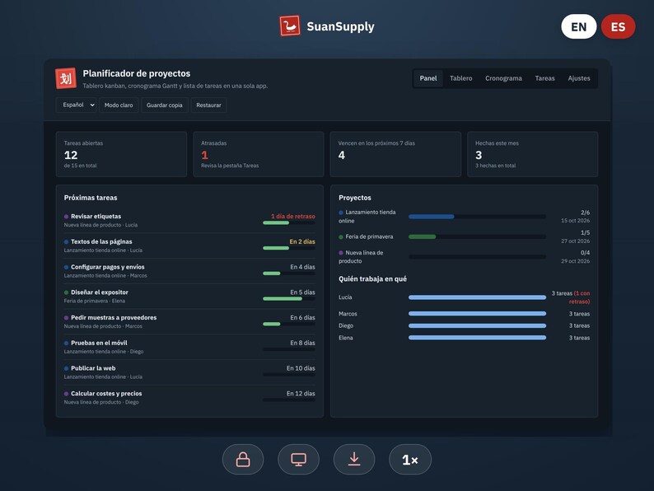Click the desktop monitor icon button
This screenshot has height=491, width=654.
coord(299,460)
